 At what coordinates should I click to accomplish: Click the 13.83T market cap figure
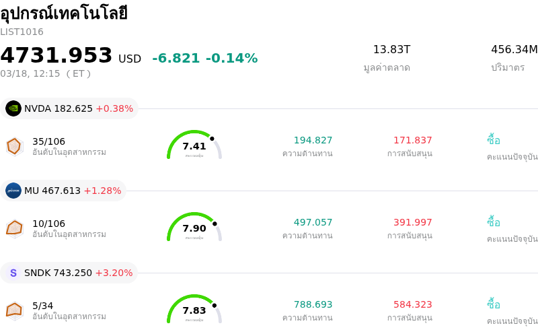(x=391, y=50)
